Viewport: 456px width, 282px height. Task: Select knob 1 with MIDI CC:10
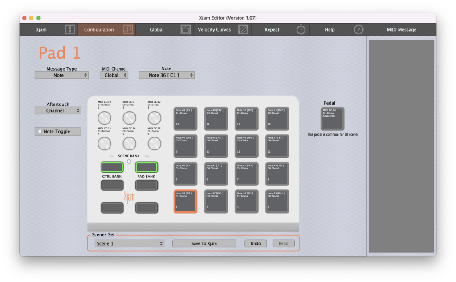[104, 118]
